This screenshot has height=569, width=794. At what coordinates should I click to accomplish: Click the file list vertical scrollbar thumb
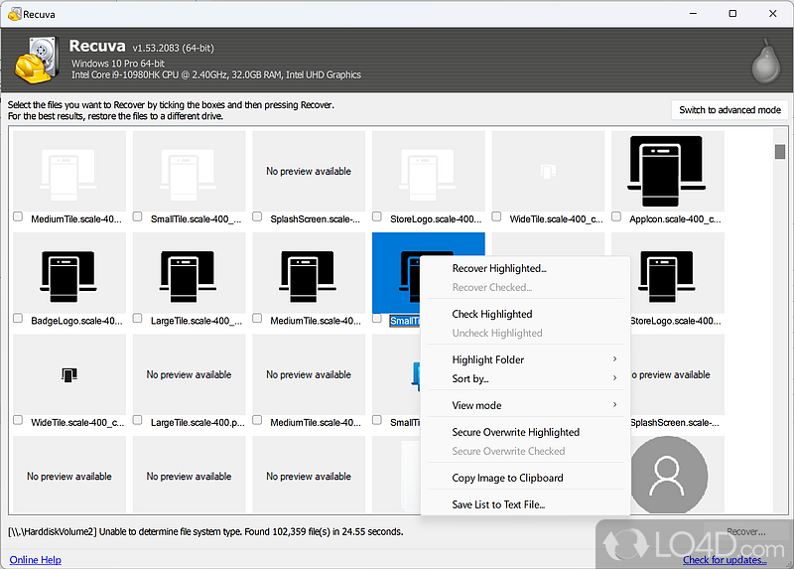(780, 151)
